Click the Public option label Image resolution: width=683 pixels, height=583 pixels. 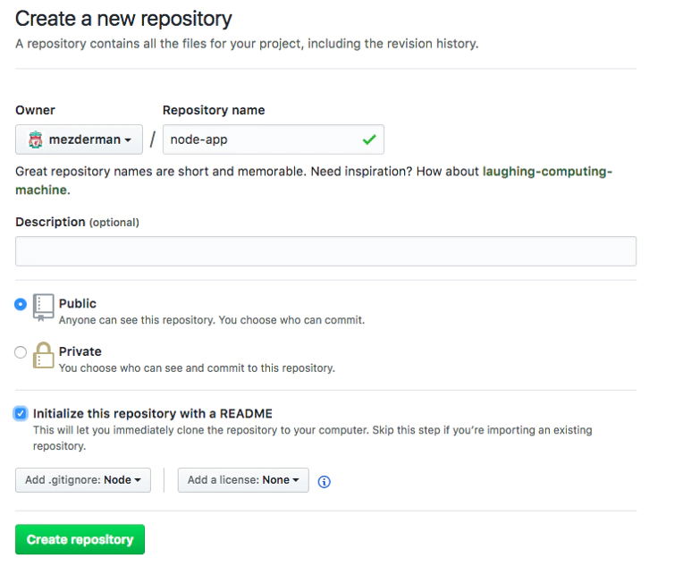78,303
